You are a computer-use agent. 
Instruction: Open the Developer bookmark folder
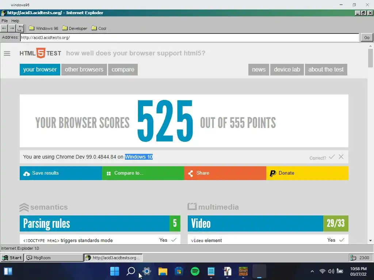75,28
